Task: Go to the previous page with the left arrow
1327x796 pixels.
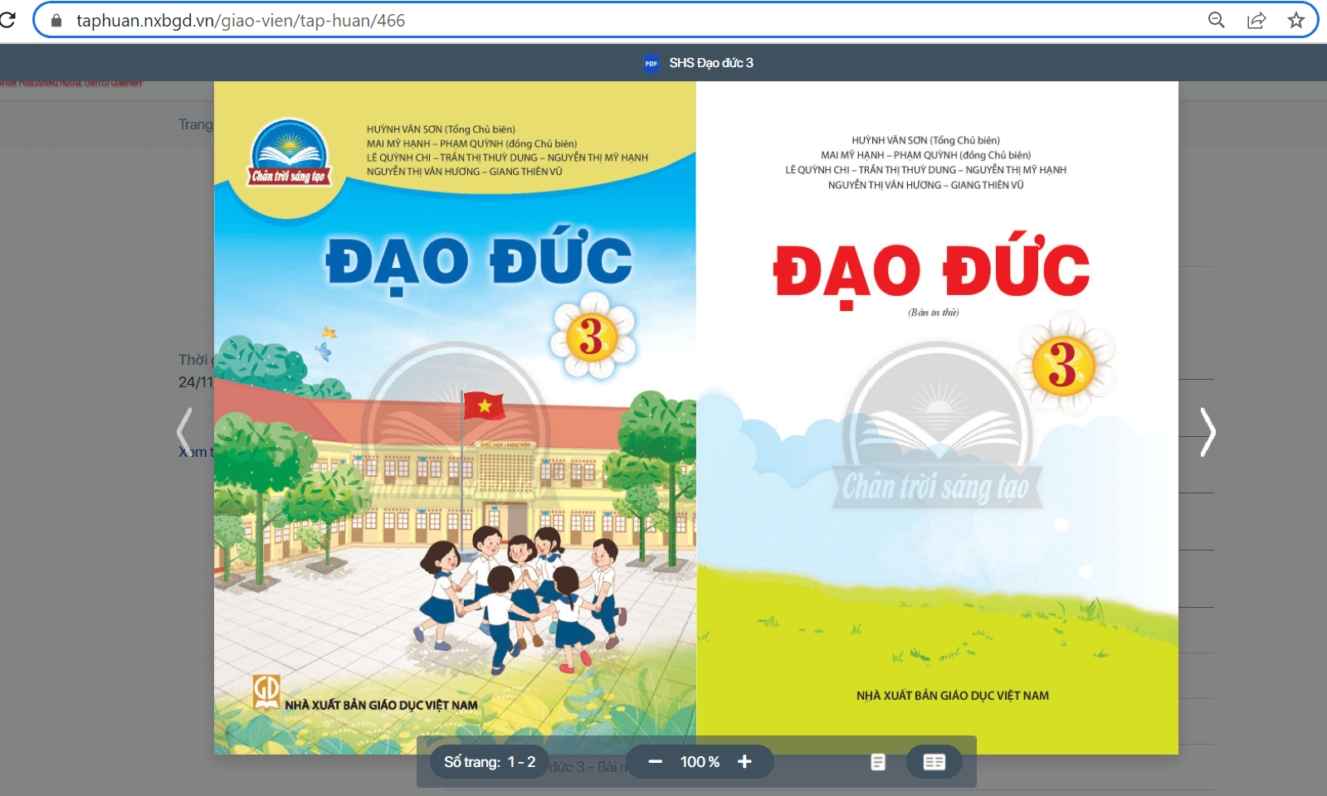Action: point(184,432)
